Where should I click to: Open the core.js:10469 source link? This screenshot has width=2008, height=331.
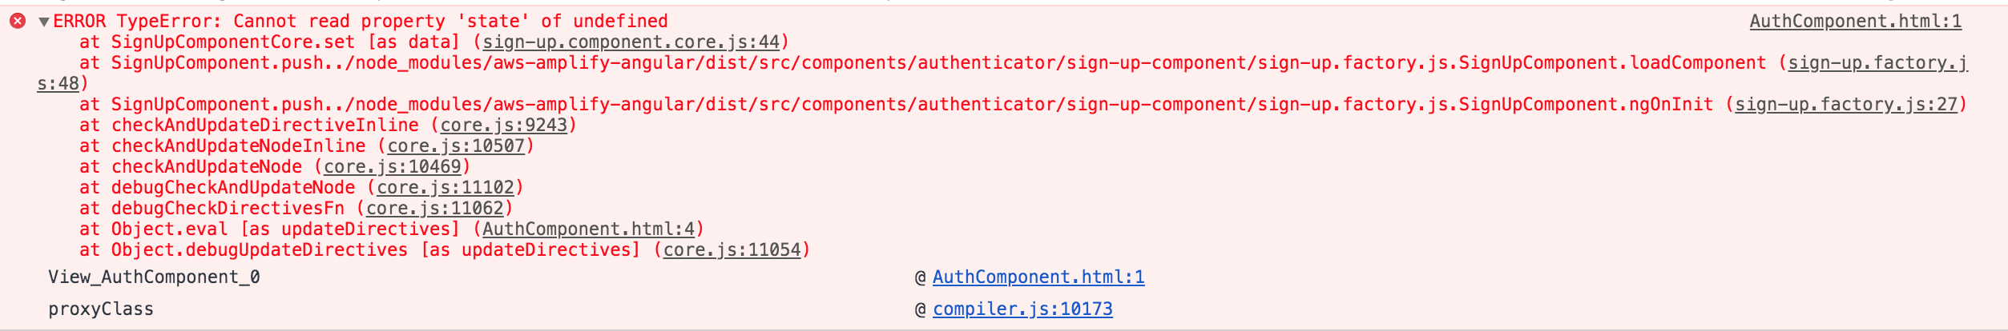click(x=393, y=167)
